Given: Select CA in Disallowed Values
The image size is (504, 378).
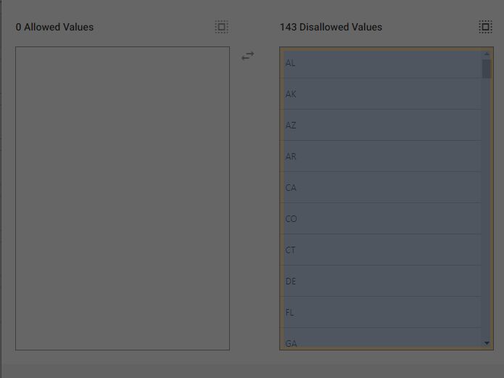Looking at the screenshot, I should pos(381,187).
